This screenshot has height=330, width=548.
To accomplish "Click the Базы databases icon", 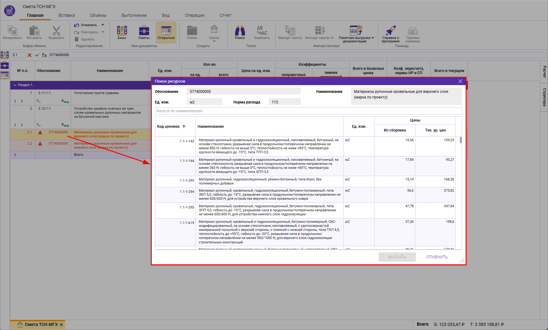I will [x=122, y=31].
